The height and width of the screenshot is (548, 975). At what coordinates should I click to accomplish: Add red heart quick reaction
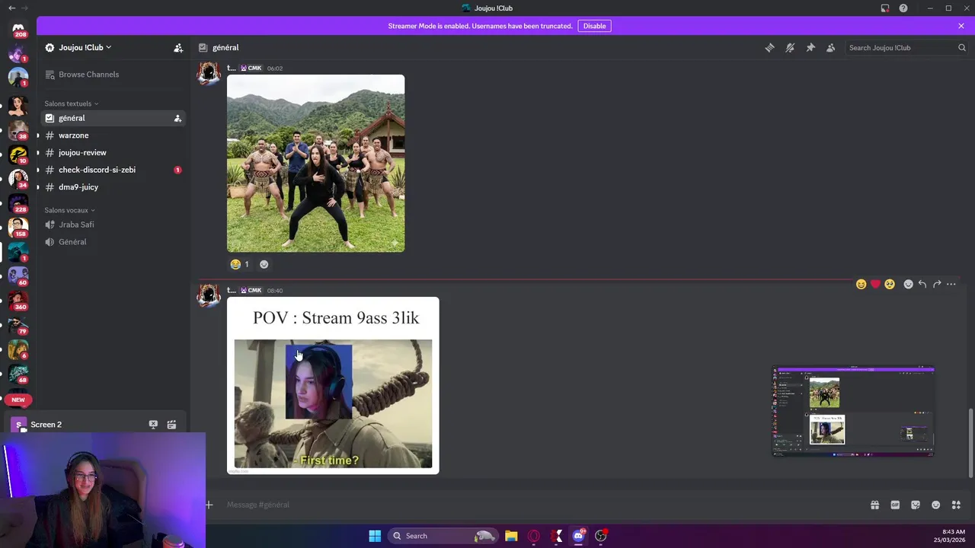[x=875, y=284]
